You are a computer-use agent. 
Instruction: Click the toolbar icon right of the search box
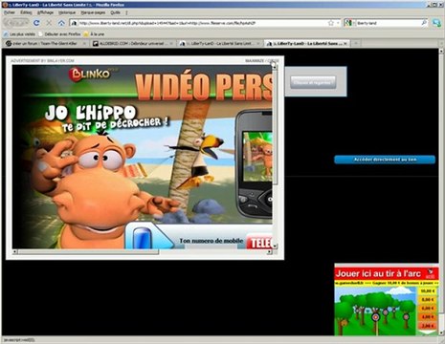(436, 23)
